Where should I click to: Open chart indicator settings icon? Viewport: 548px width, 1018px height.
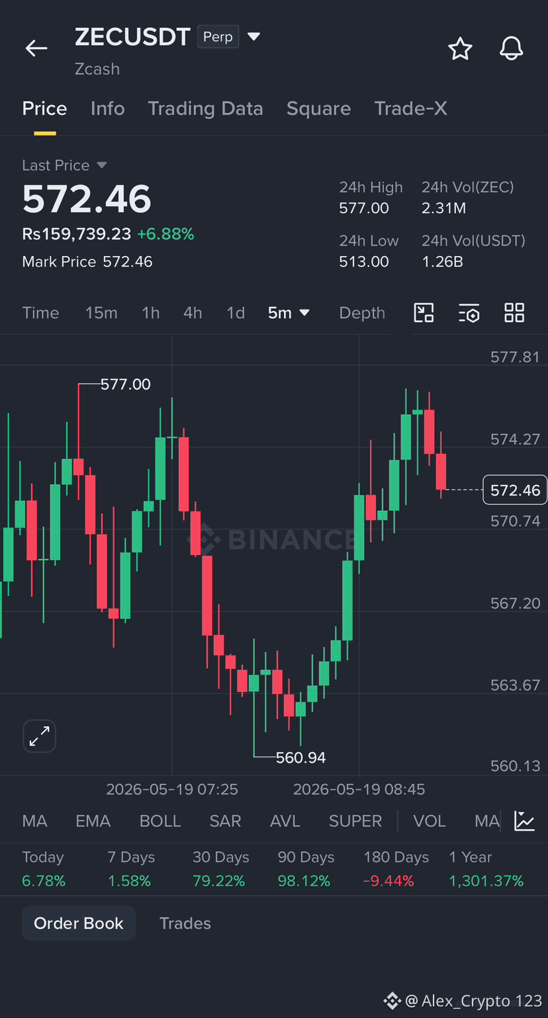[469, 313]
